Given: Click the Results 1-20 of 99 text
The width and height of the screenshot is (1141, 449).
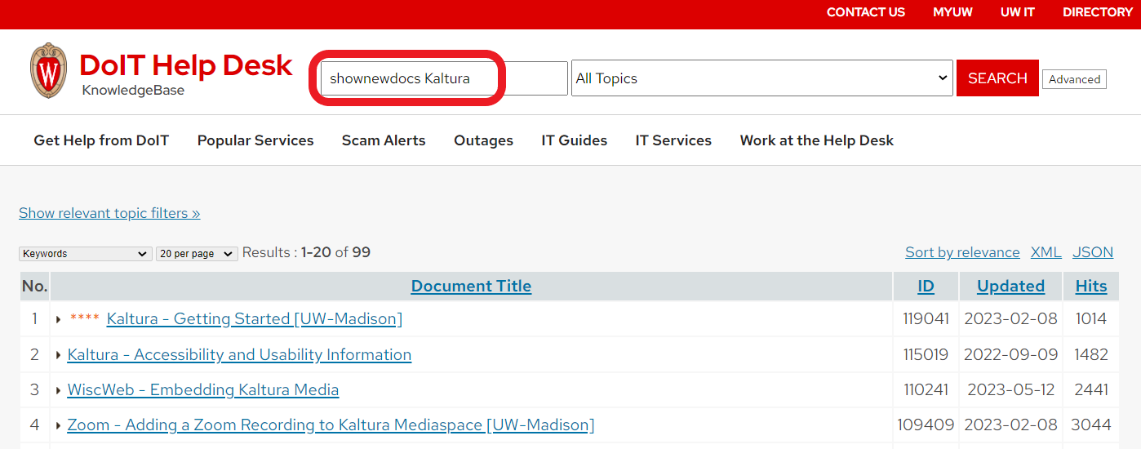Looking at the screenshot, I should [x=306, y=252].
